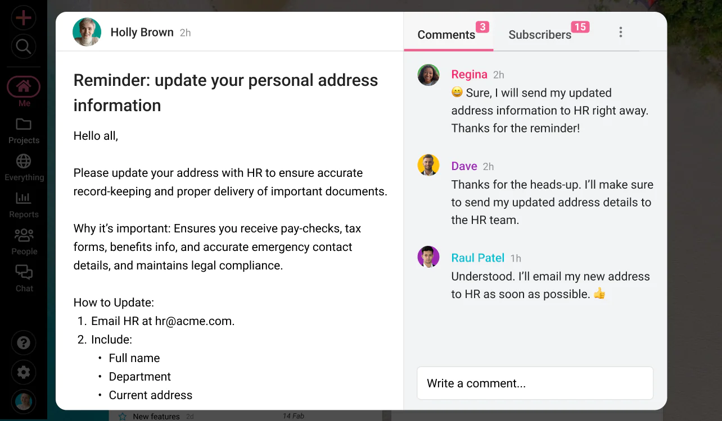Open the three-dot more options menu

(620, 32)
